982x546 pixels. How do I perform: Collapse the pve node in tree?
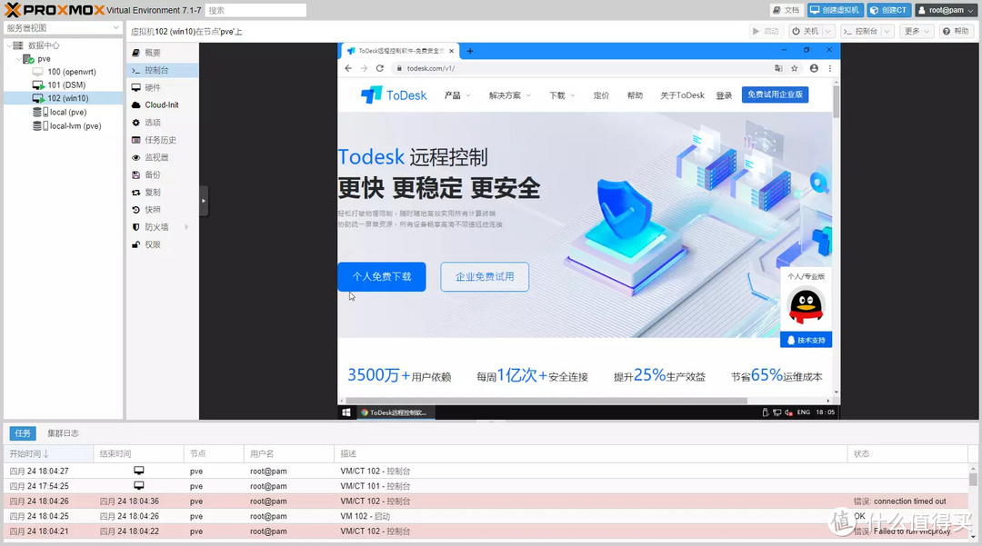(18, 59)
